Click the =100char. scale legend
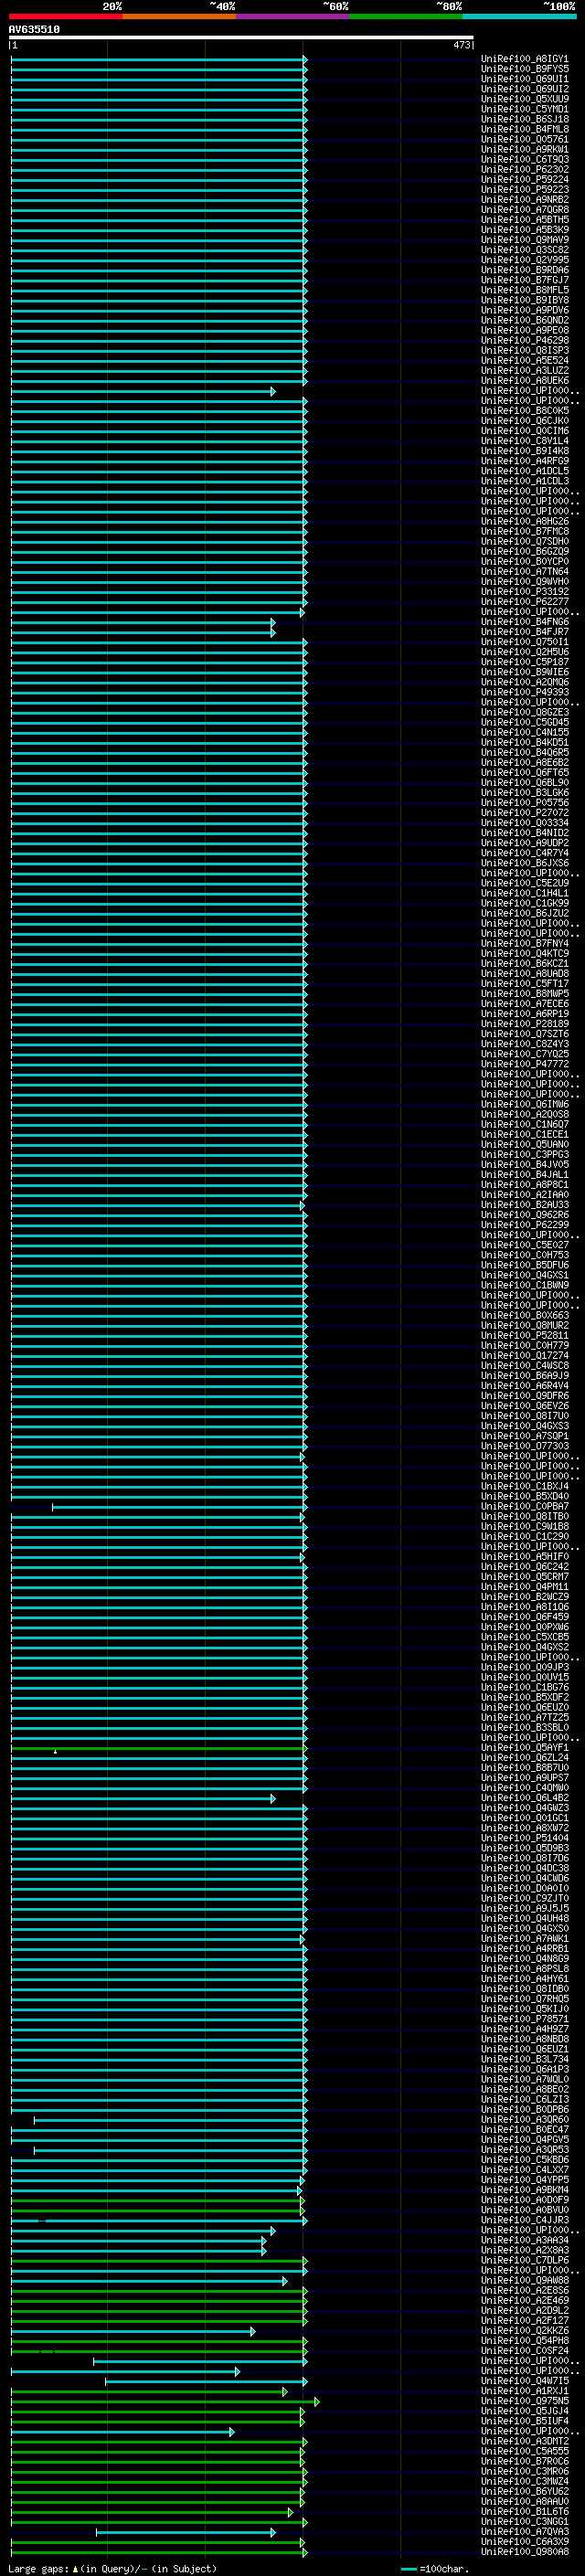The image size is (585, 2576). [x=434, y=2569]
